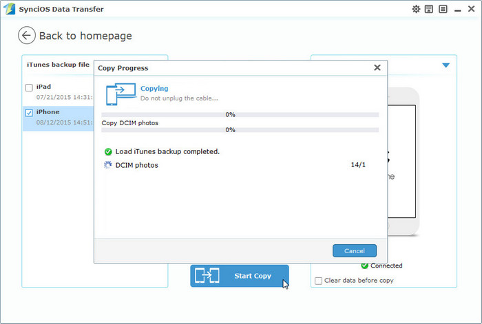This screenshot has width=482, height=324.
Task: Click the Back to homepage arrow icon
Action: tap(27, 35)
